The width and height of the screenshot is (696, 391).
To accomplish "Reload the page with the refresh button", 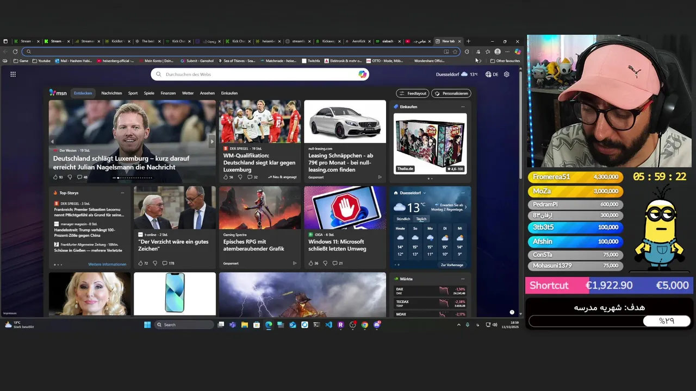I will point(15,52).
